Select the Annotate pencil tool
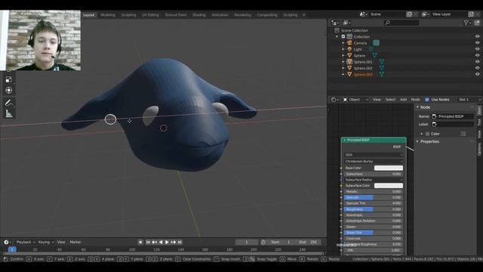The height and width of the screenshot is (272, 483). pos(8,103)
